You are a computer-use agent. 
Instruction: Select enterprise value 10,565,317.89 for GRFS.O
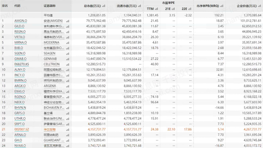coord(251,113)
